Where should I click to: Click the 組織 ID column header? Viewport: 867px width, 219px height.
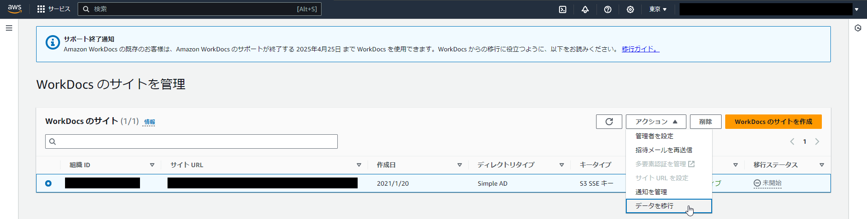point(80,165)
